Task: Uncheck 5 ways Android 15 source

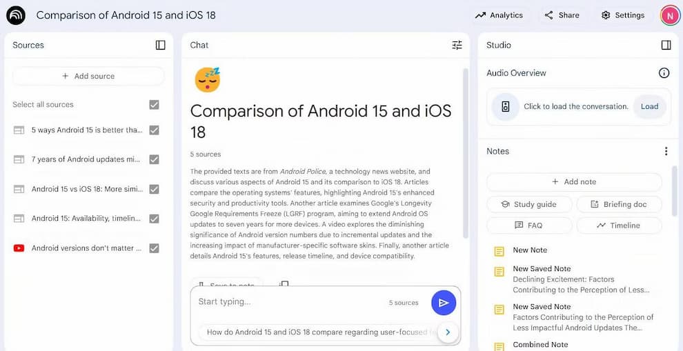Action: pos(155,130)
